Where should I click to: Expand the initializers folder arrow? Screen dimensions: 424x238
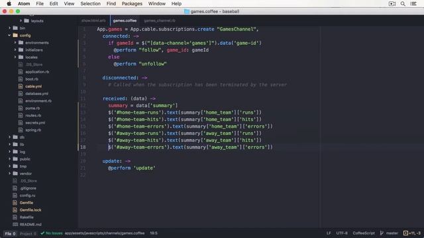click(x=15, y=50)
